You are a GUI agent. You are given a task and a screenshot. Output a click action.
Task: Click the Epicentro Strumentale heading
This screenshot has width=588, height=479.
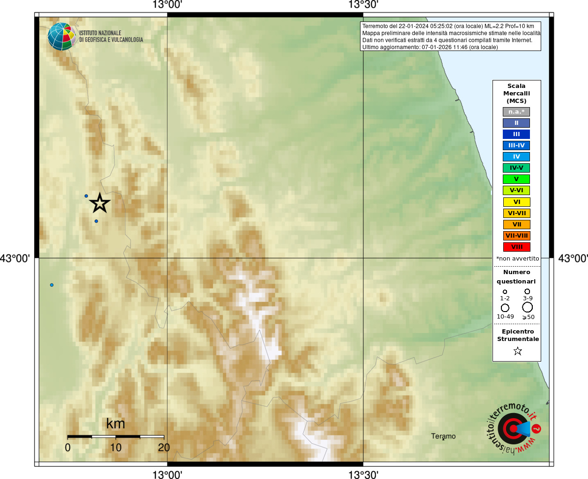518,335
